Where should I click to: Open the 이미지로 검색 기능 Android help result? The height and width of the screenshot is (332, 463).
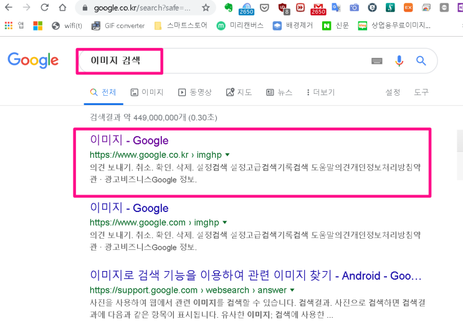[x=255, y=275]
